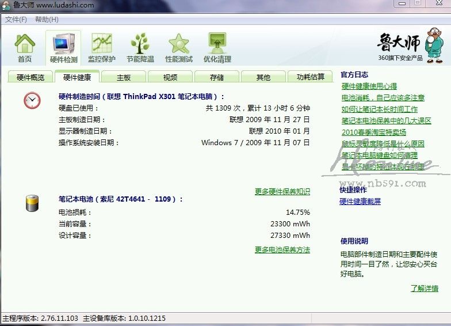Click the 主程序版本 status bar text
This screenshot has height=326, width=451.
pyautogui.click(x=40, y=318)
